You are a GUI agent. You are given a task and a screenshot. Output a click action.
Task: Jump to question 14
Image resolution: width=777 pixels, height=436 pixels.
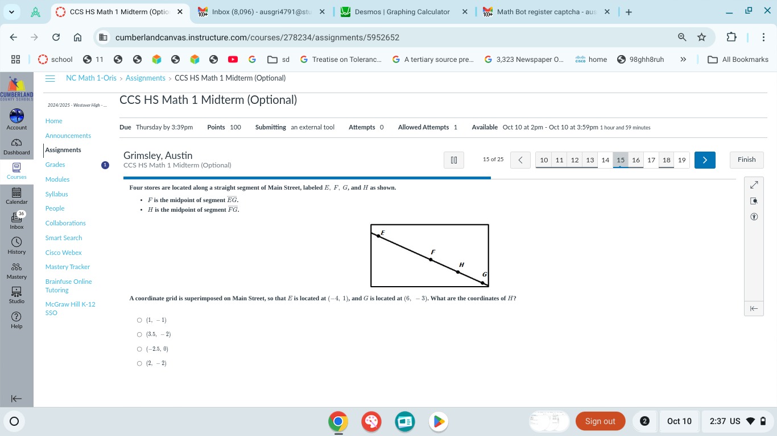coord(605,160)
